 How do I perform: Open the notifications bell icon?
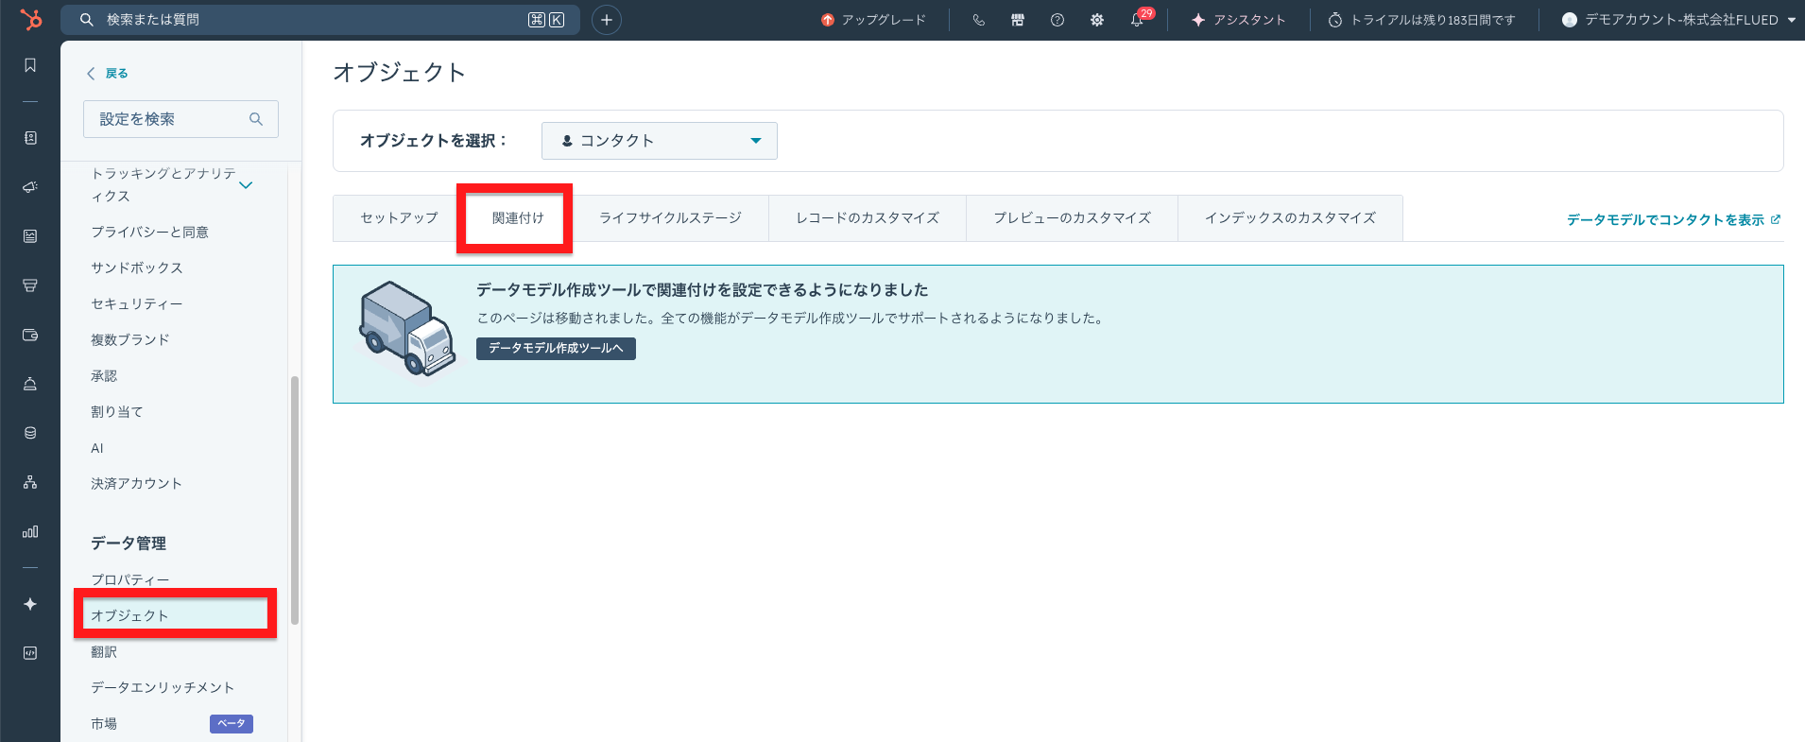point(1138,20)
